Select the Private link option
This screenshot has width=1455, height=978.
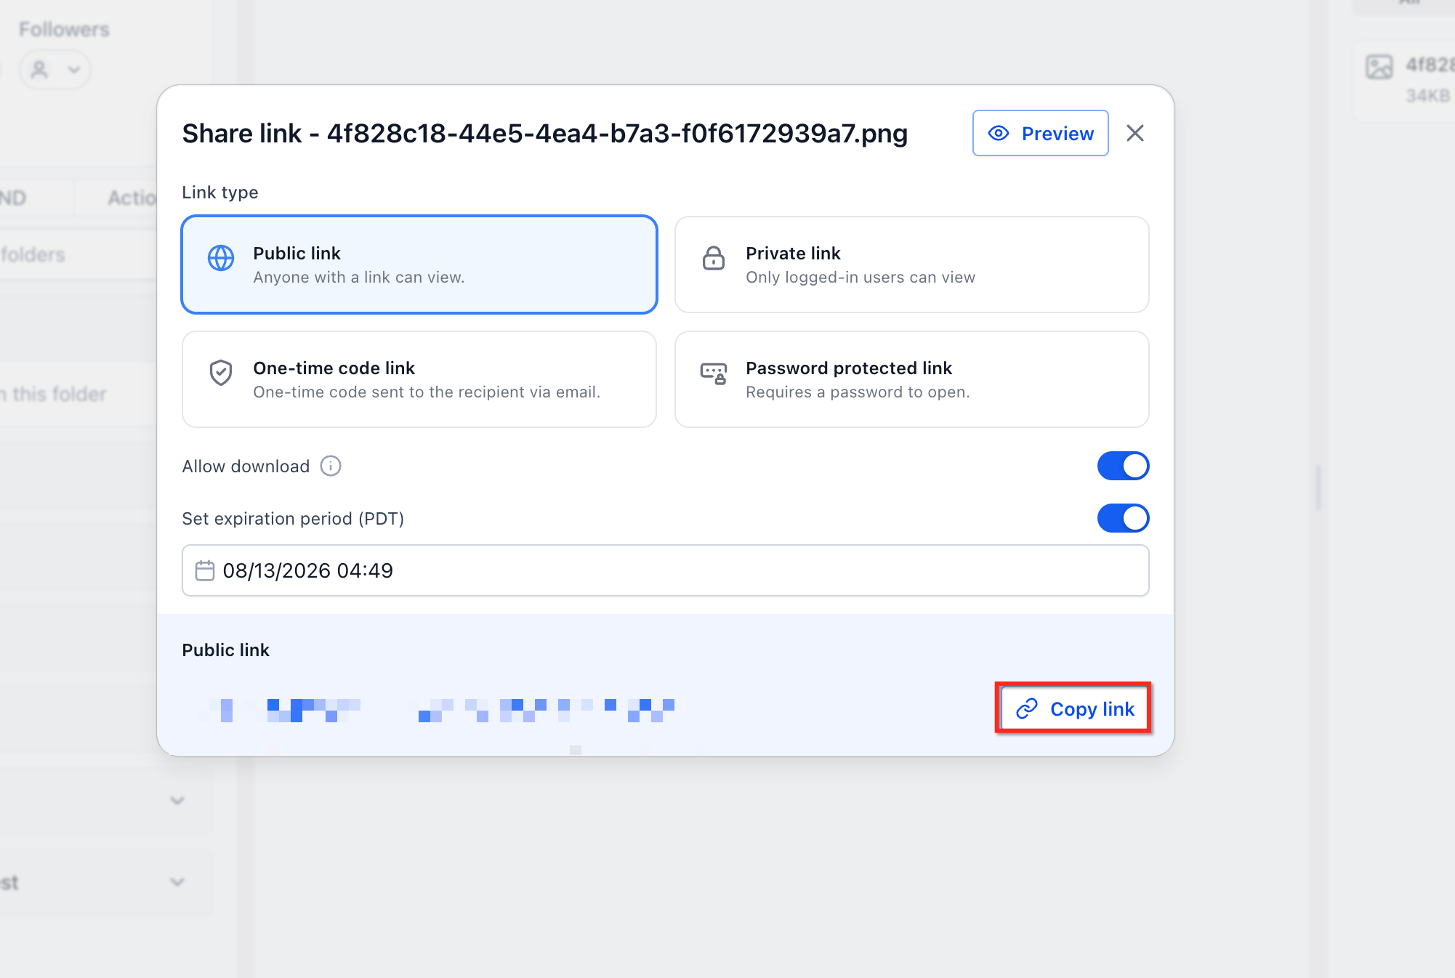(911, 264)
